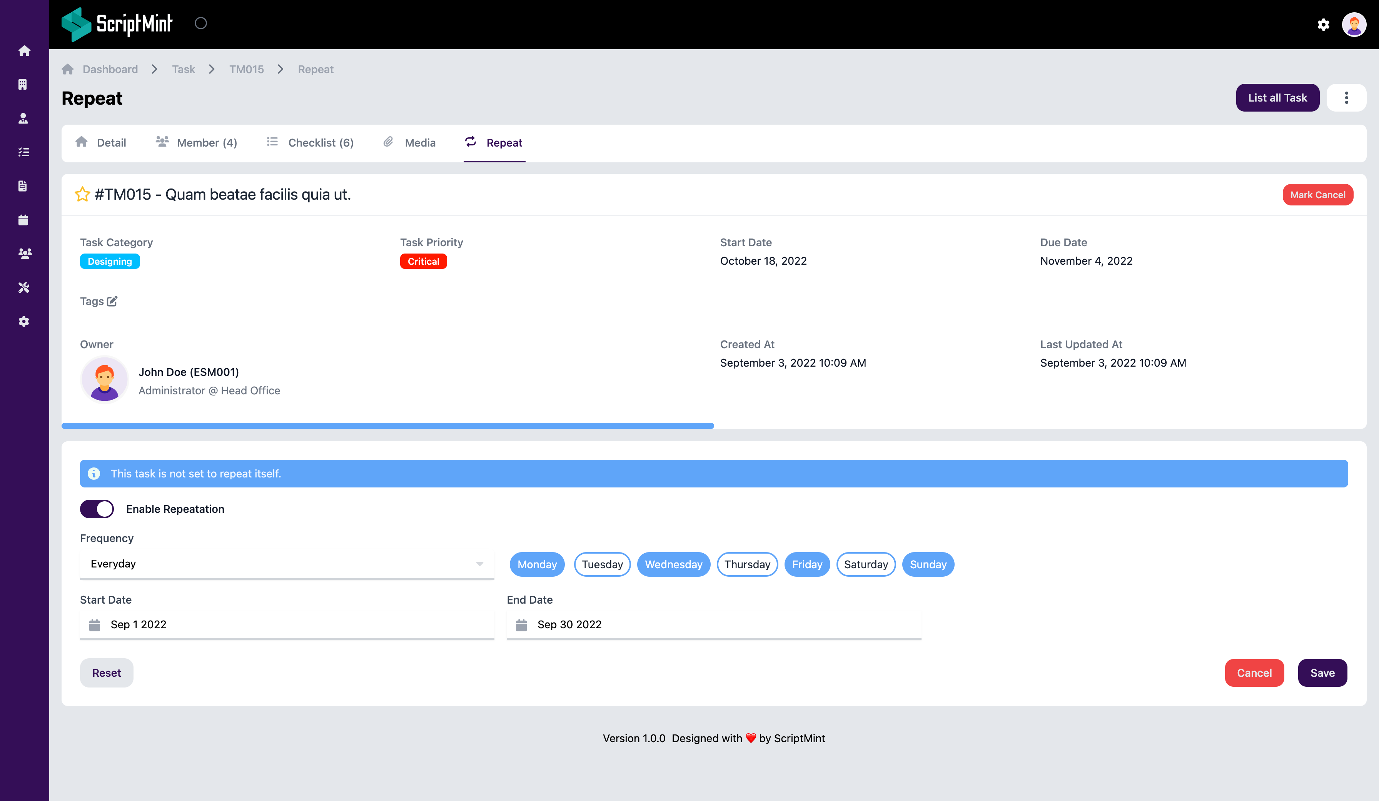Star the TM015 task as favorite
This screenshot has height=801, width=1379.
tap(82, 194)
